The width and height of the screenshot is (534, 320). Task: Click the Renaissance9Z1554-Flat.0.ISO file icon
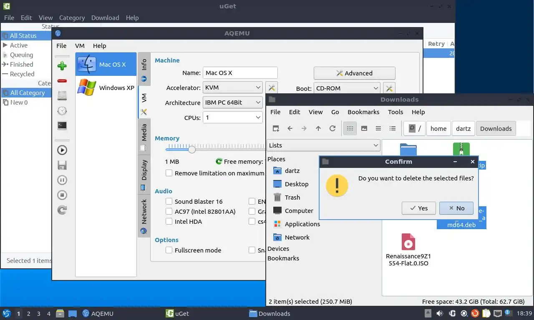(408, 242)
